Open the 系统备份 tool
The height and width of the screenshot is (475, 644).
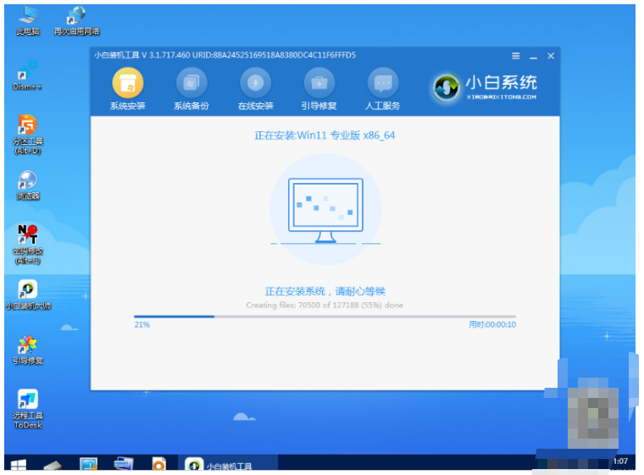tap(192, 89)
